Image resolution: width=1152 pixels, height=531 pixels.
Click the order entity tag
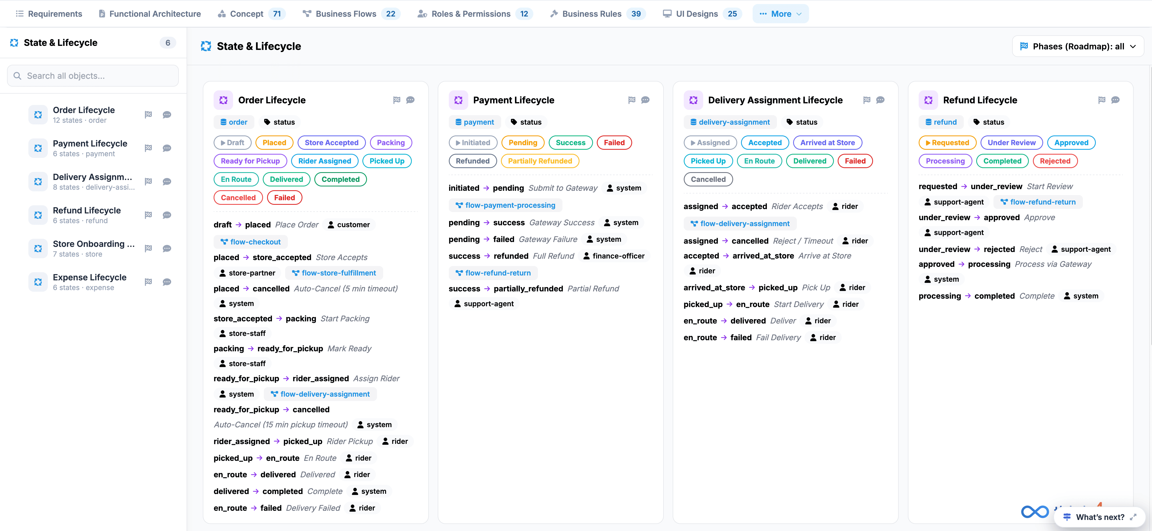click(234, 122)
